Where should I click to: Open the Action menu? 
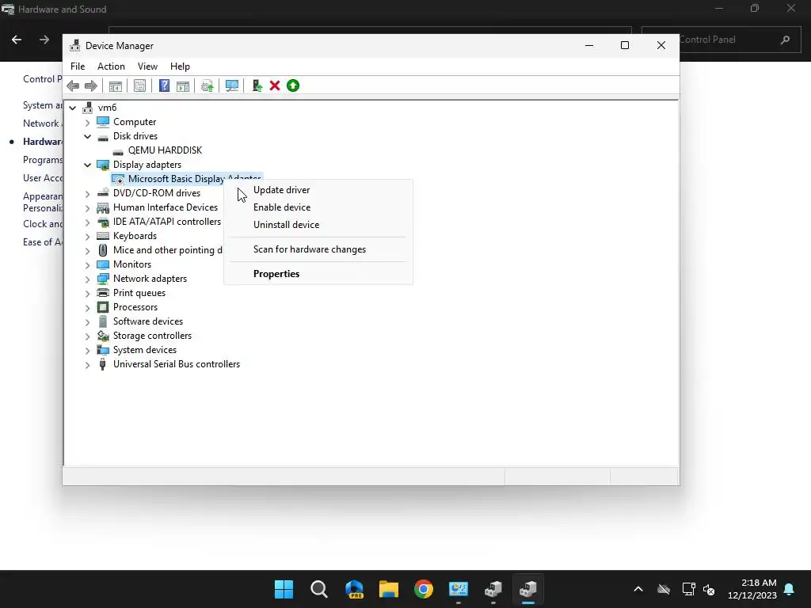point(111,66)
